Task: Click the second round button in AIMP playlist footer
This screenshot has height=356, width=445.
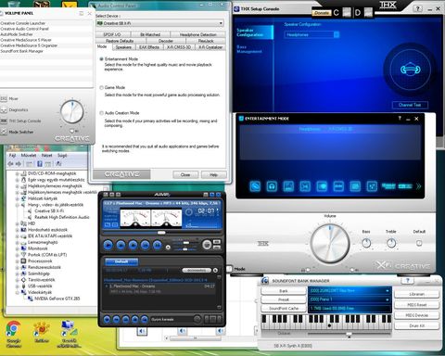Action: coord(116,319)
